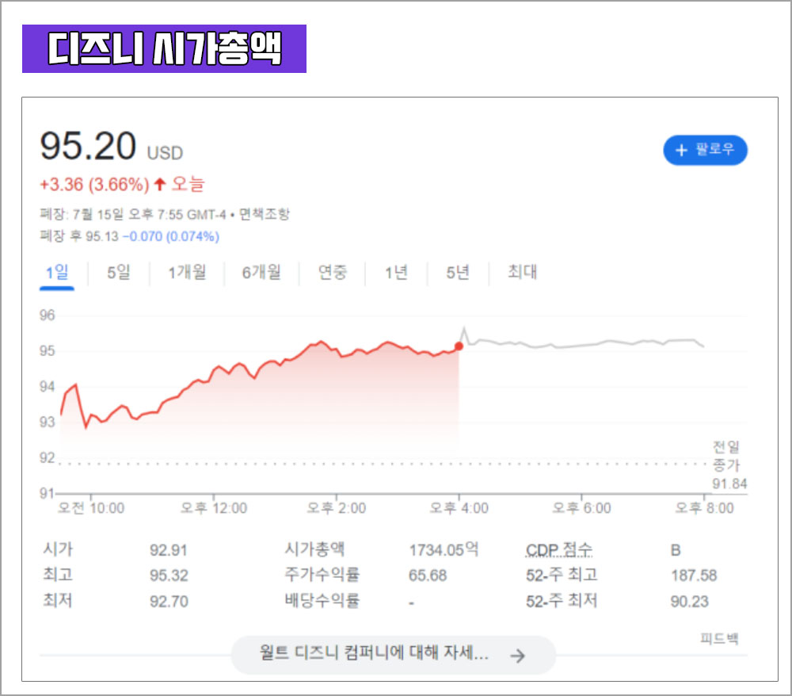Click the 1734.05억 market cap value
The image size is (792, 696).
pyautogui.click(x=444, y=549)
